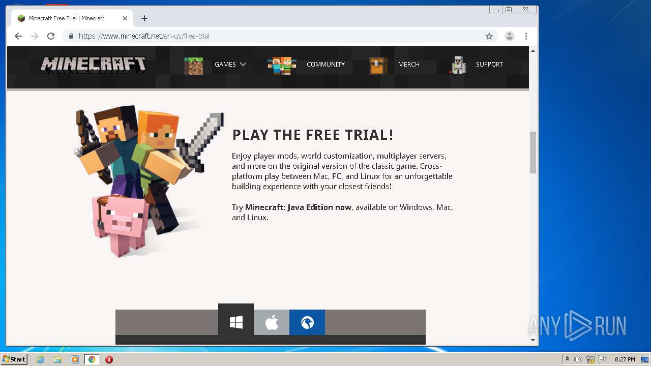The image size is (651, 366).
Task: Open Chrome's three-dot menu
Action: (526, 36)
